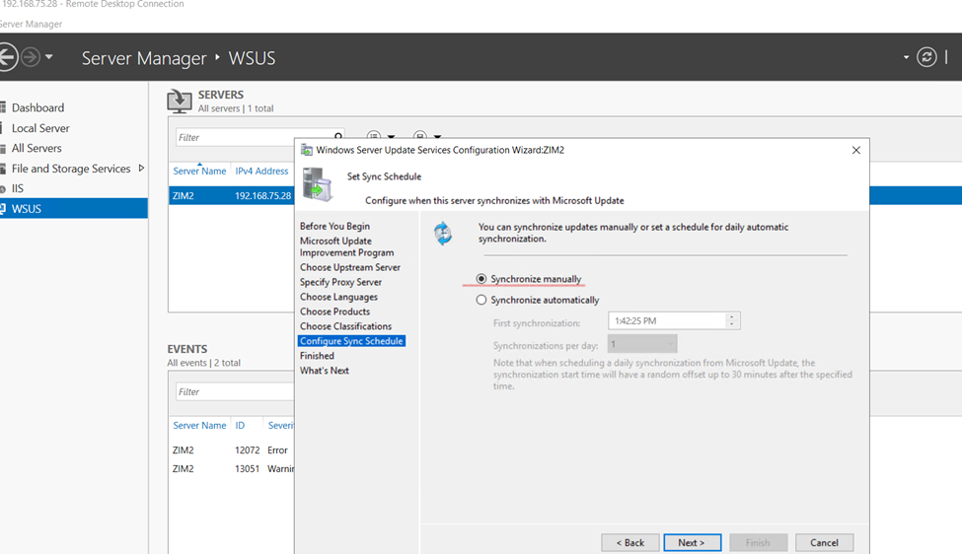Click the forward navigation arrow in Server Manager
Image resolution: width=962 pixels, height=554 pixels.
(x=31, y=57)
